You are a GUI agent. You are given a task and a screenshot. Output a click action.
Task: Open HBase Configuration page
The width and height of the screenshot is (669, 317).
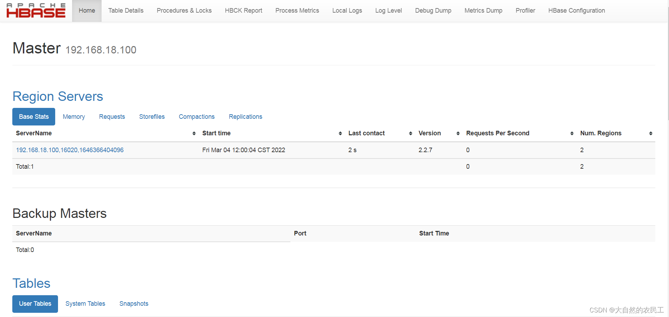[x=577, y=11]
